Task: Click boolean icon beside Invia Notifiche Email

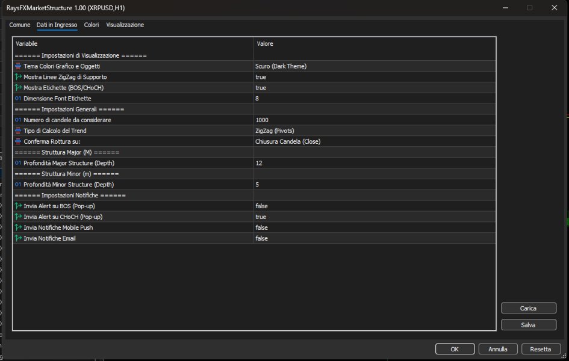Action: pyautogui.click(x=18, y=238)
